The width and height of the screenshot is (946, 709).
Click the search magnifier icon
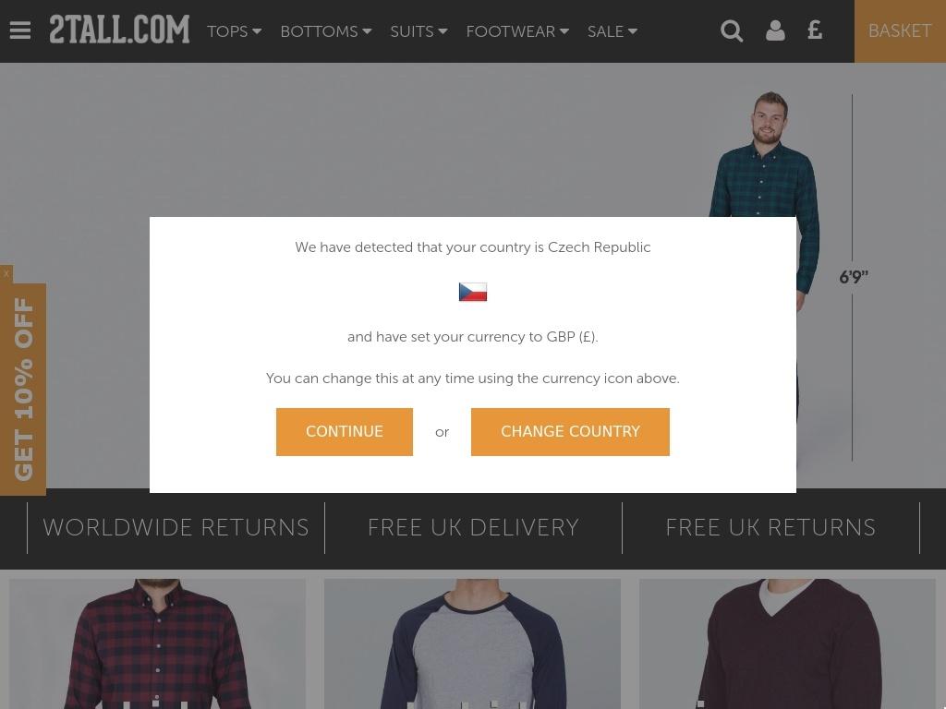pos(732,30)
